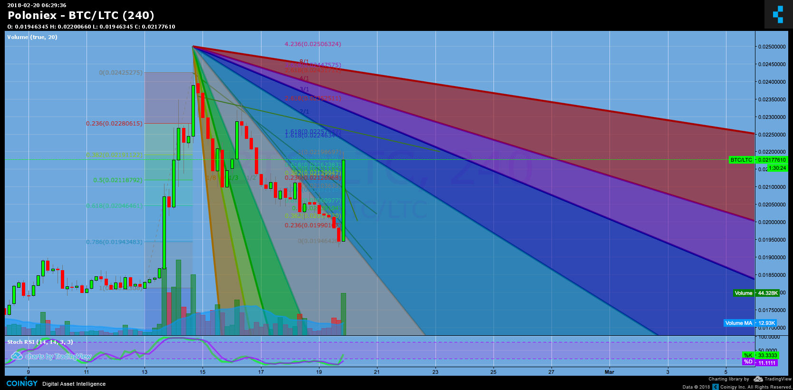Click the Gann fan '2/1' label
Image resolution: width=793 pixels, height=390 pixels.
(304, 112)
